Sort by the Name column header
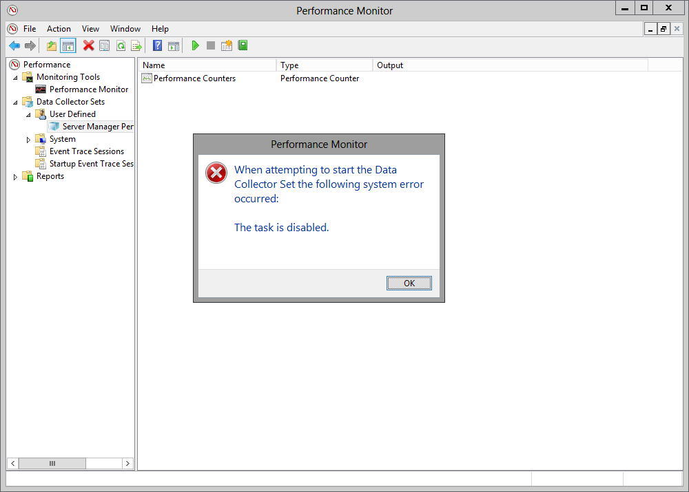Viewport: 689px width, 492px height. 207,65
